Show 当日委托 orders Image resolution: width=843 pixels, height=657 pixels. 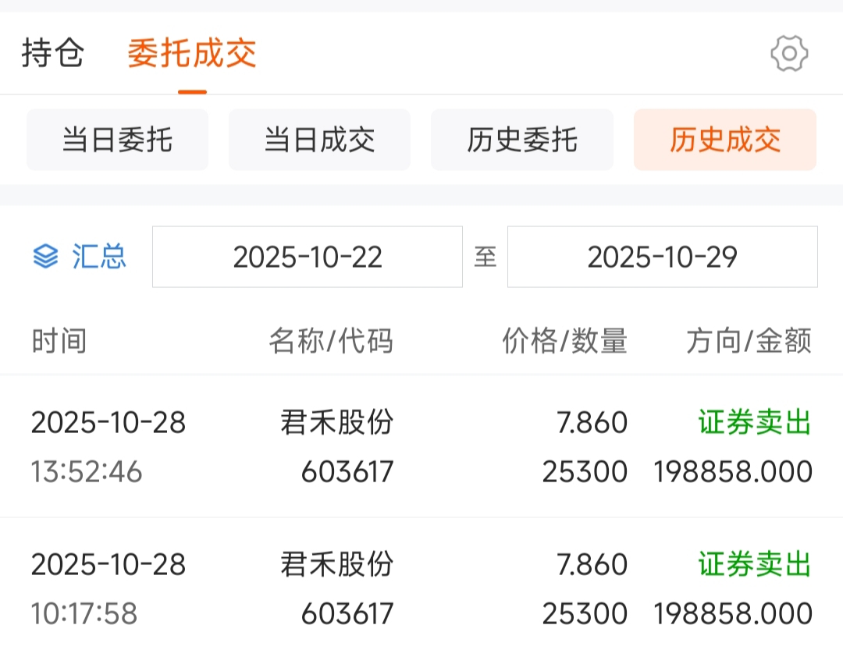[x=117, y=140]
